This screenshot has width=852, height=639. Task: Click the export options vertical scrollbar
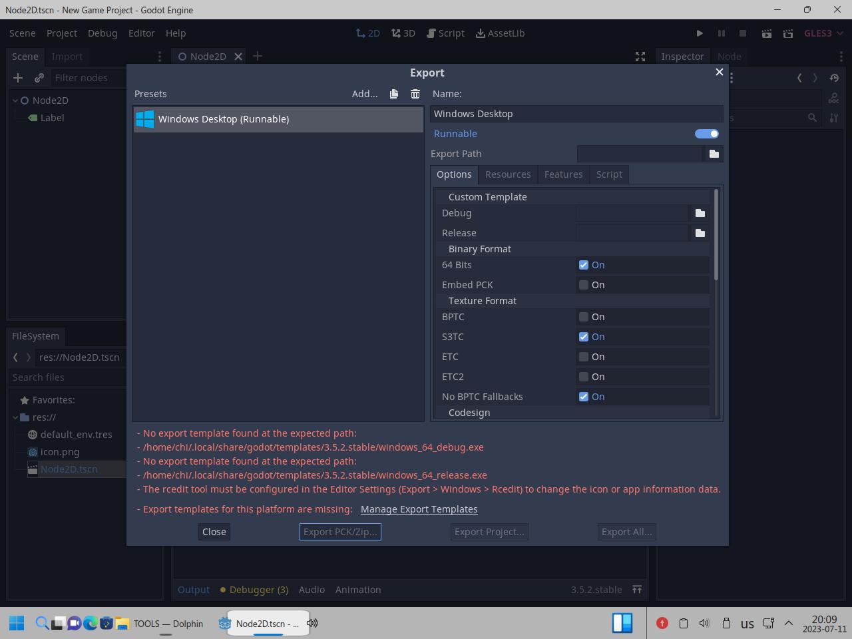(x=716, y=234)
